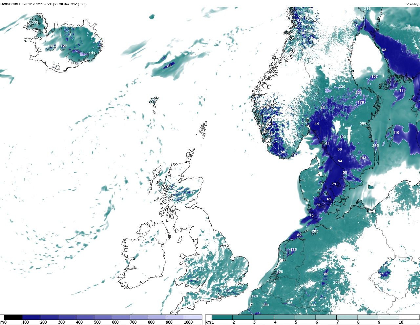
Task: Click the map value '58'
Action: point(345,173)
